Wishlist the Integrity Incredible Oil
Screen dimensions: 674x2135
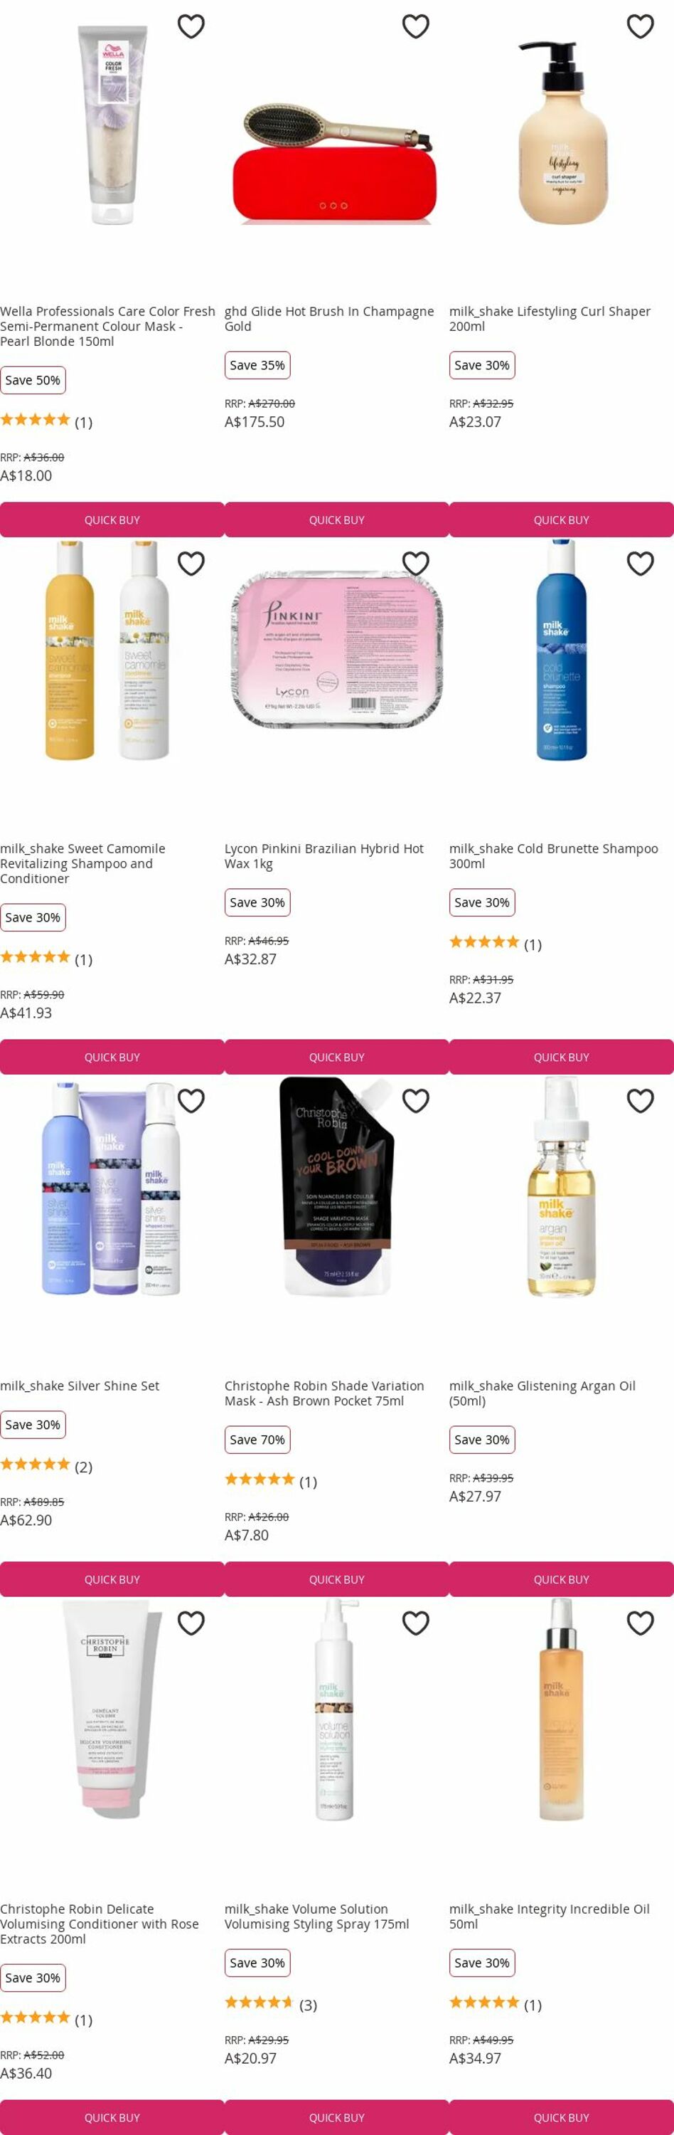(640, 1623)
